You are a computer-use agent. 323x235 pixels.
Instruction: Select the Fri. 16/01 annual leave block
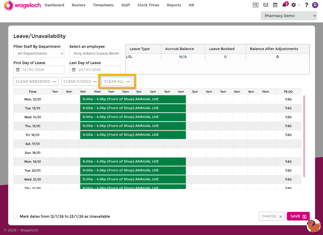click(133, 135)
